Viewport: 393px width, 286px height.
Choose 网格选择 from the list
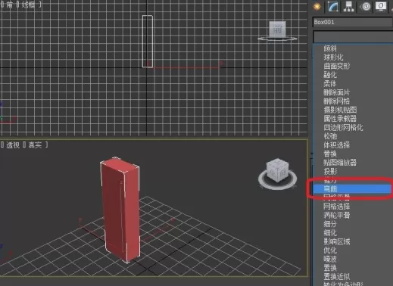pyautogui.click(x=337, y=207)
